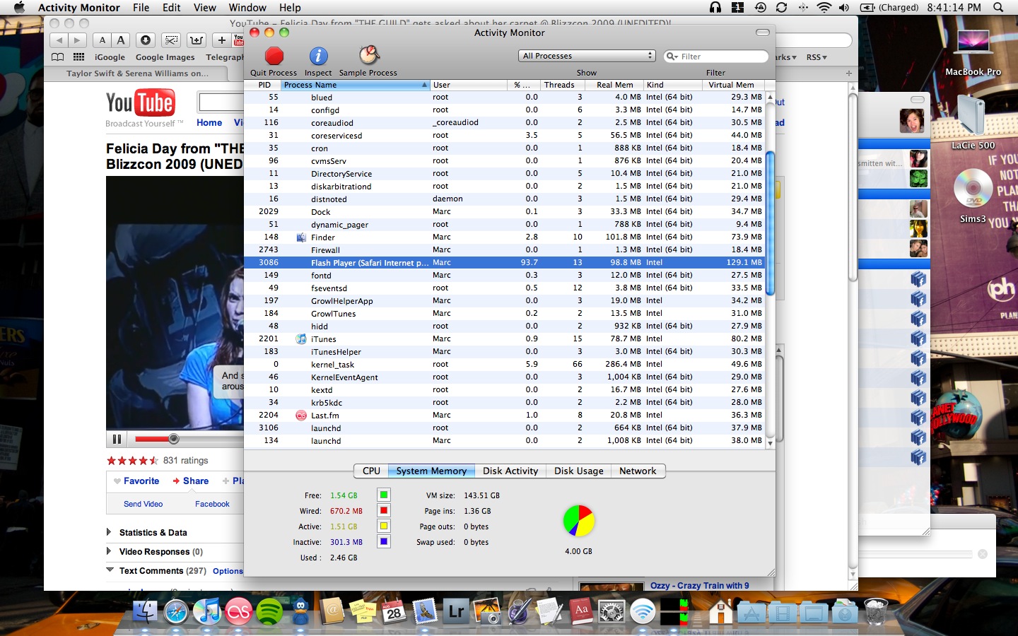Click Safari's larger text A button
The image size is (1018, 636).
[x=121, y=40]
